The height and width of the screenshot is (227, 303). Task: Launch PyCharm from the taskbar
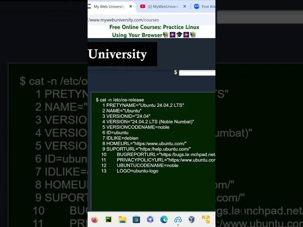pyautogui.click(x=108, y=219)
